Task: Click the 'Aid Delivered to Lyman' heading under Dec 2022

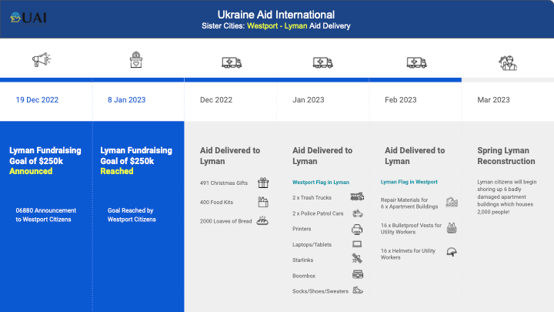Action: (230, 156)
